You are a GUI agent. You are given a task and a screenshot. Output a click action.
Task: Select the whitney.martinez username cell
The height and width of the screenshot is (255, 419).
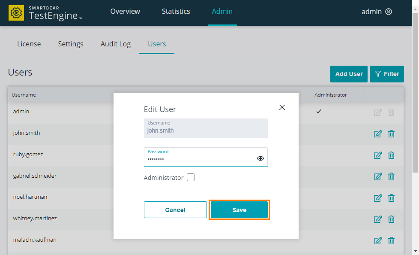(35, 219)
